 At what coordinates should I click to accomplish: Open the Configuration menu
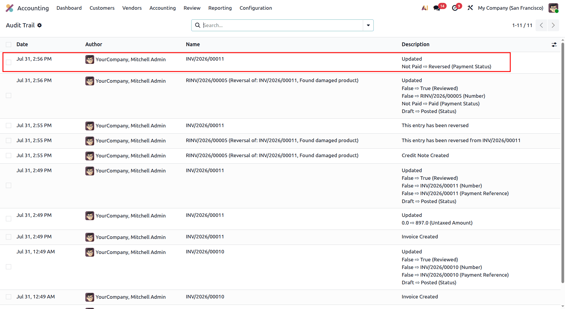point(256,8)
